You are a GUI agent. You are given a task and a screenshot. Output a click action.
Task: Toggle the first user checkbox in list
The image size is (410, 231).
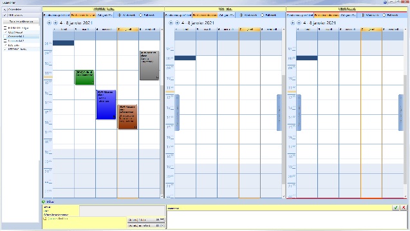coord(5,28)
